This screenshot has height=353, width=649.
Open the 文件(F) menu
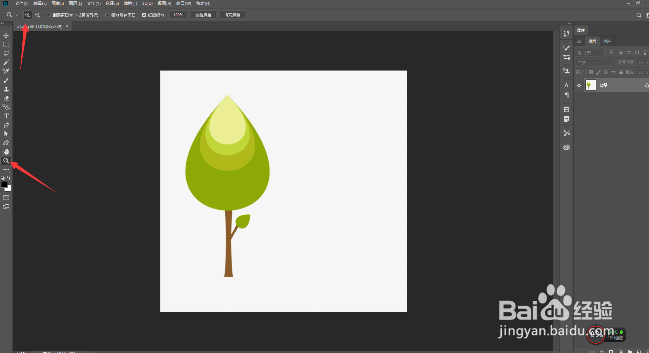22,3
